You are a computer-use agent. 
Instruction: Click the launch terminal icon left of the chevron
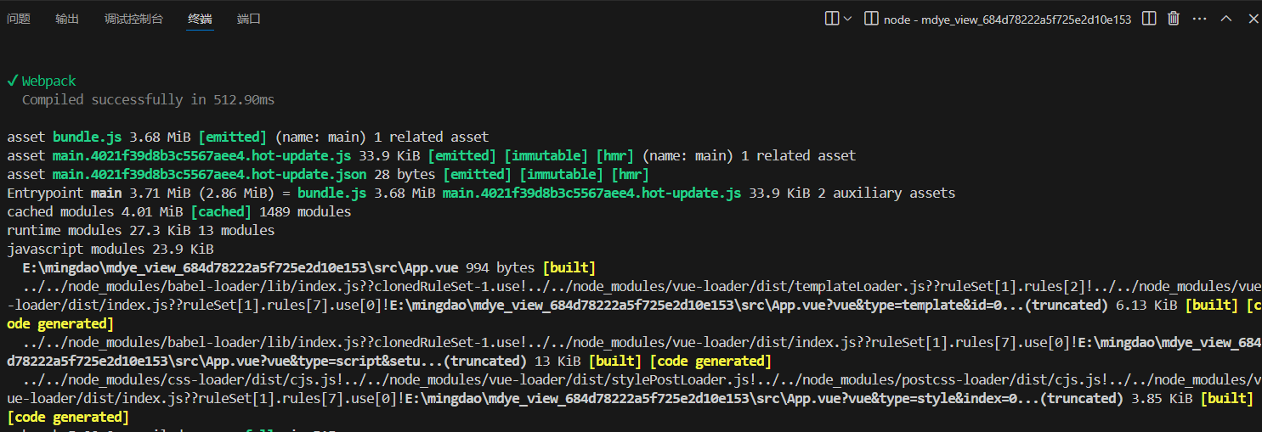832,19
